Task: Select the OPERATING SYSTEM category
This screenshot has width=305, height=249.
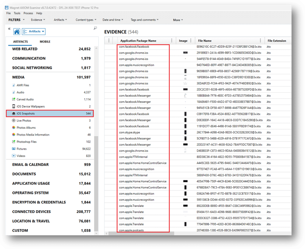Action: pyautogui.click(x=51, y=193)
